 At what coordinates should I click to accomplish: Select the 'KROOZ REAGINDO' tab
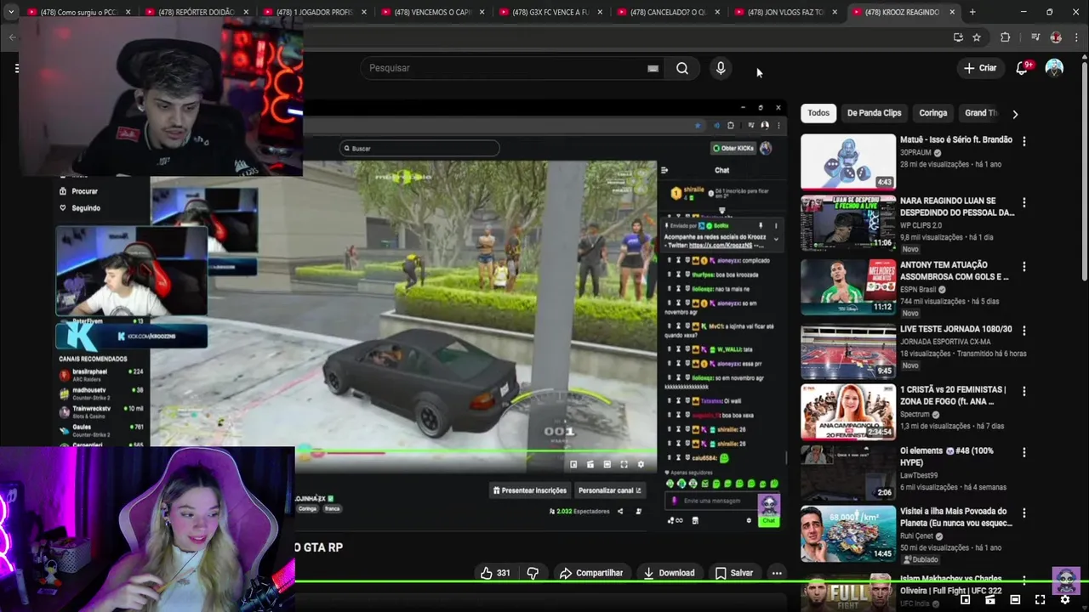click(x=904, y=12)
